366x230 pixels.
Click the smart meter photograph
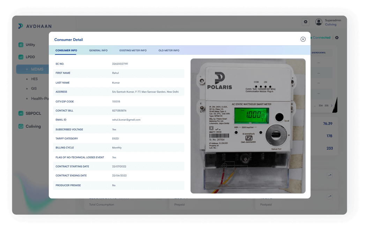(x=248, y=126)
